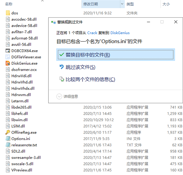
Task: Choose 替换目标中的文件(R) option
Action: pos(116,55)
